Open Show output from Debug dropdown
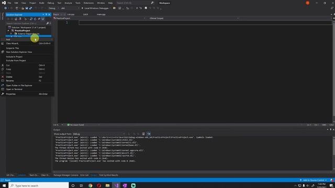 [x=99, y=134]
